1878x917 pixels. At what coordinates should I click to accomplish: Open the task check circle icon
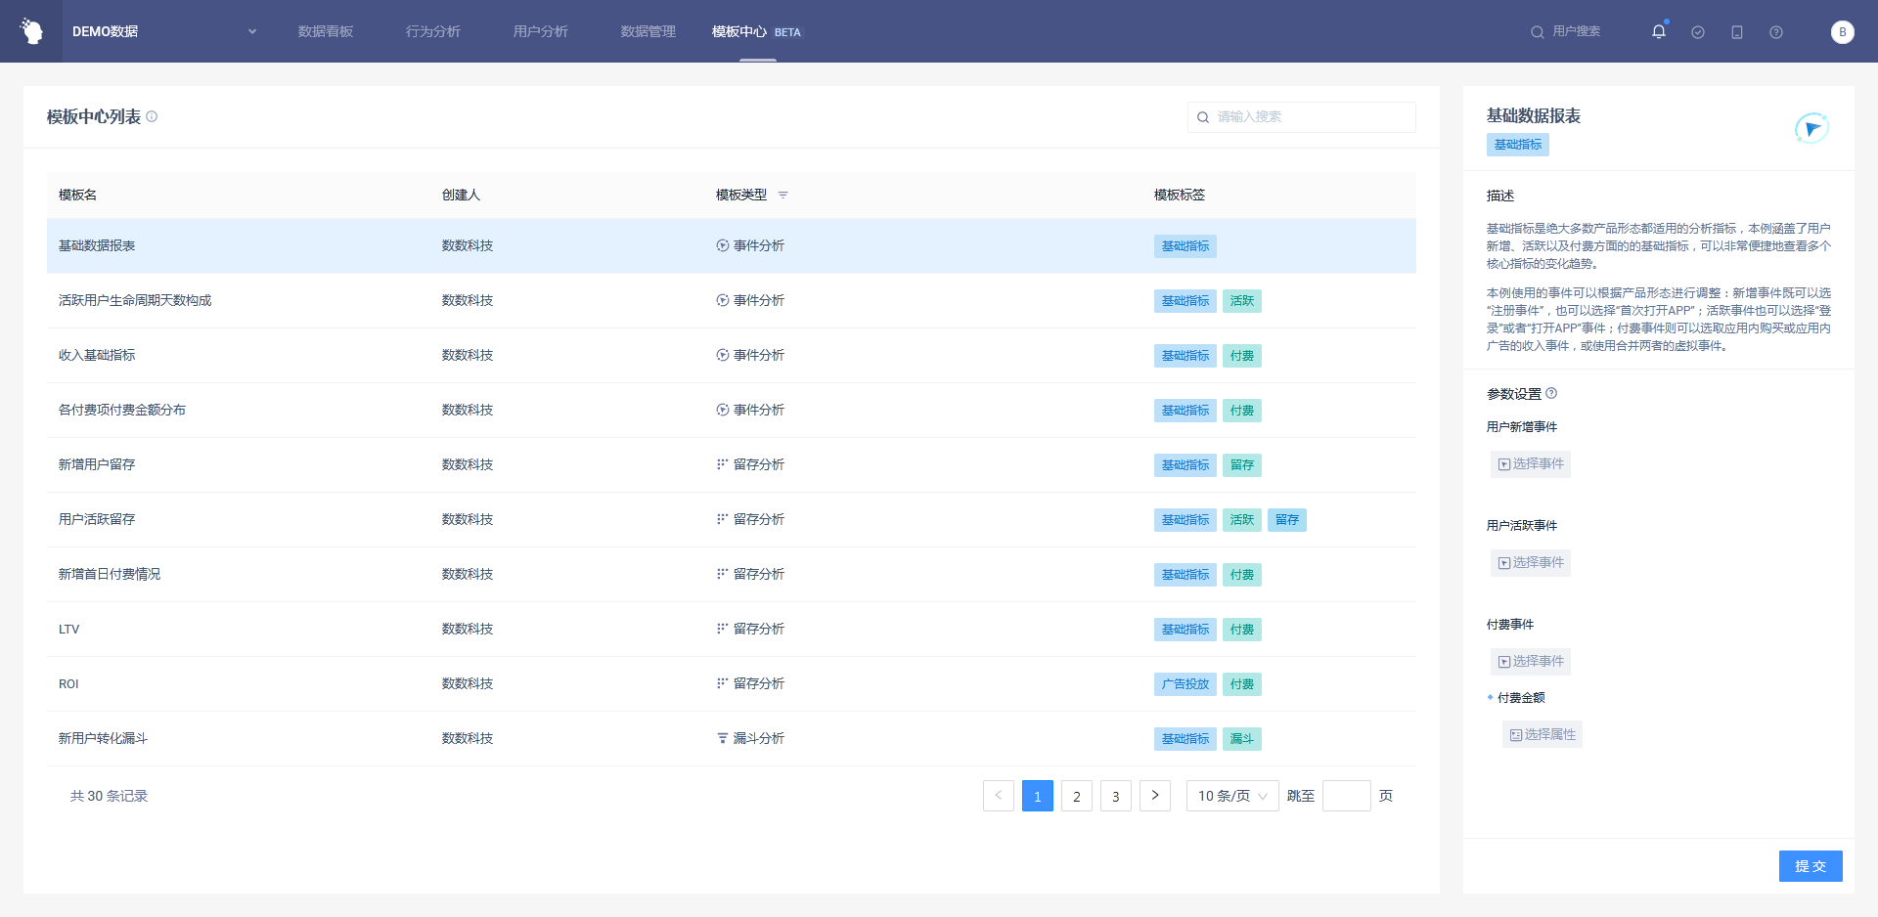click(1698, 32)
